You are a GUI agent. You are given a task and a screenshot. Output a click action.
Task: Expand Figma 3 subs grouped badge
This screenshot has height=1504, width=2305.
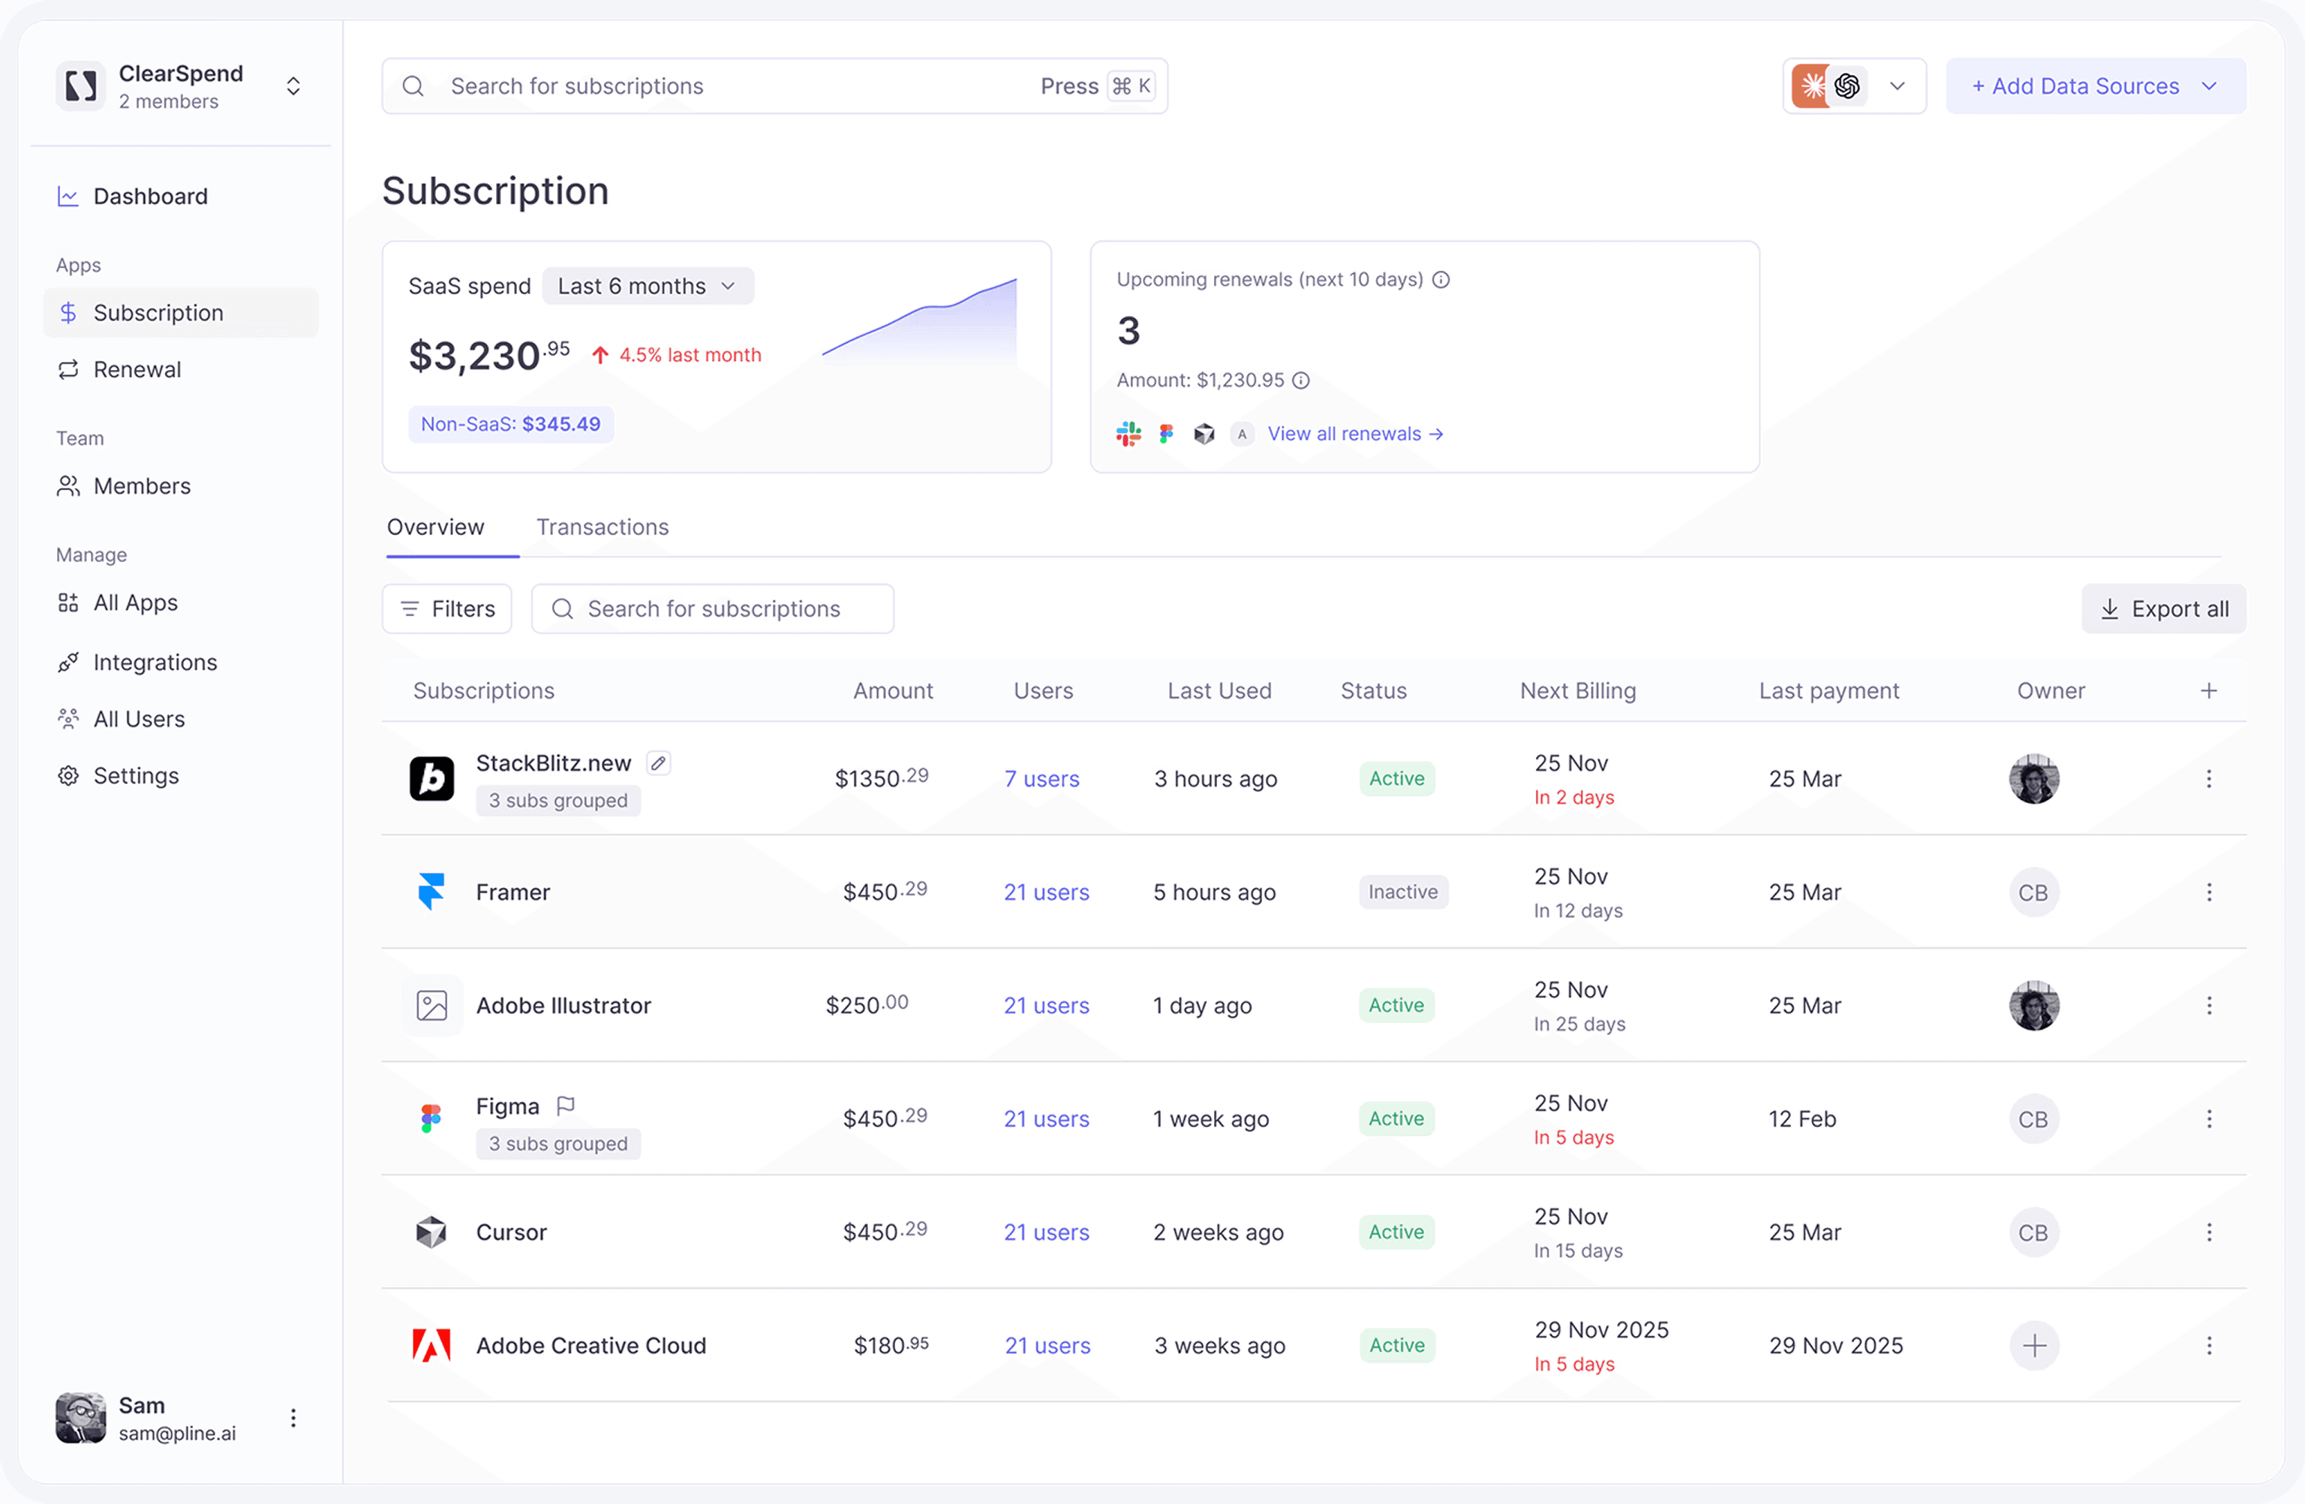(x=557, y=1145)
